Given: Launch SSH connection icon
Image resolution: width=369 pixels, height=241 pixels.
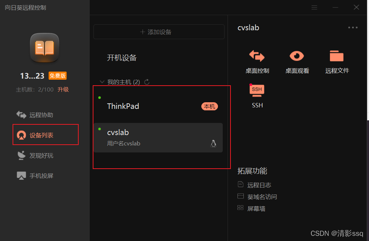Looking at the screenshot, I should (257, 96).
